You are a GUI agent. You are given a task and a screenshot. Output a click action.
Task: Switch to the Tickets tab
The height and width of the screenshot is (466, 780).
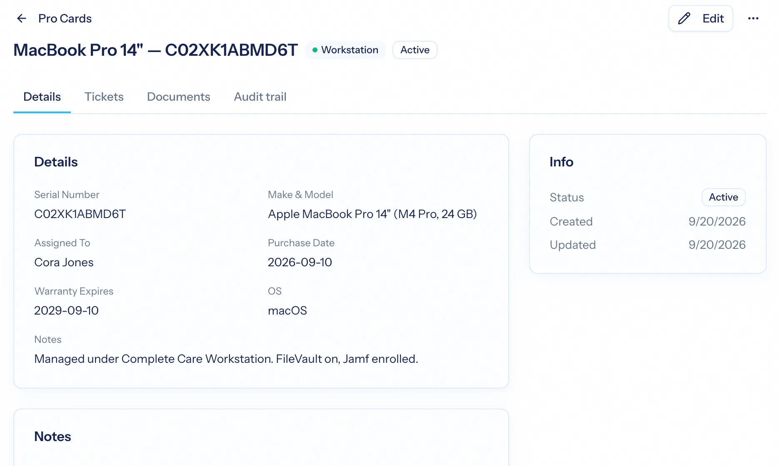point(104,97)
